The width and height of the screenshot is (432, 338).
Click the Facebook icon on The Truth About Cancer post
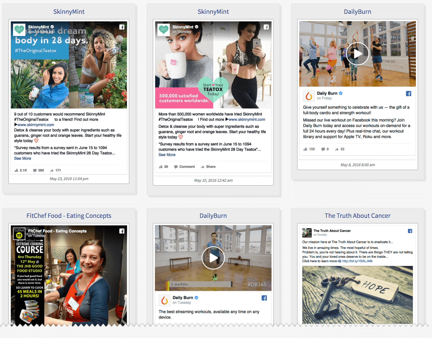coord(410,231)
